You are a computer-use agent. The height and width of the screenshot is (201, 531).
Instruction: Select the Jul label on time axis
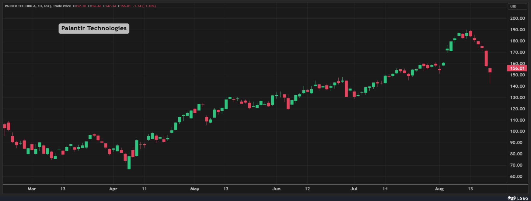point(354,189)
